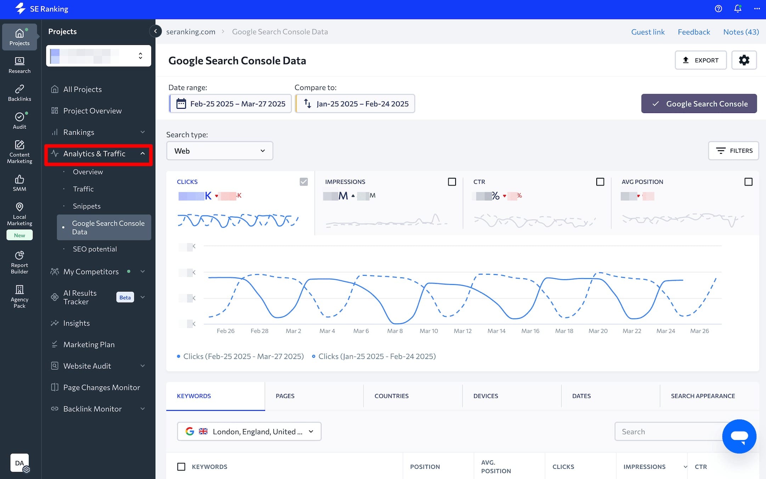Open the Search type Web dropdown

(x=219, y=151)
